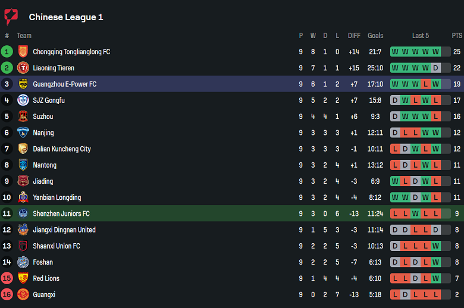464x308 pixels.
Task: Open Yanbian Longding team link
Action: click(x=57, y=197)
